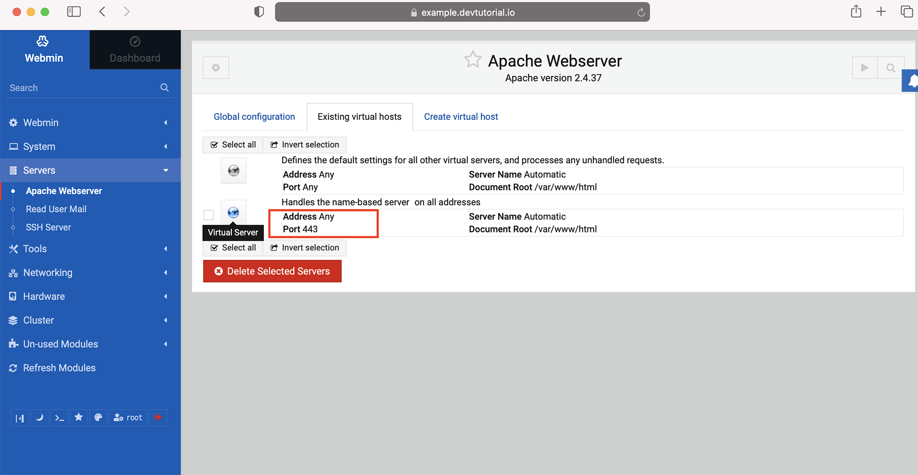Click the sidebar search magnifier icon
Screen dimensions: 918x475
(x=164, y=88)
